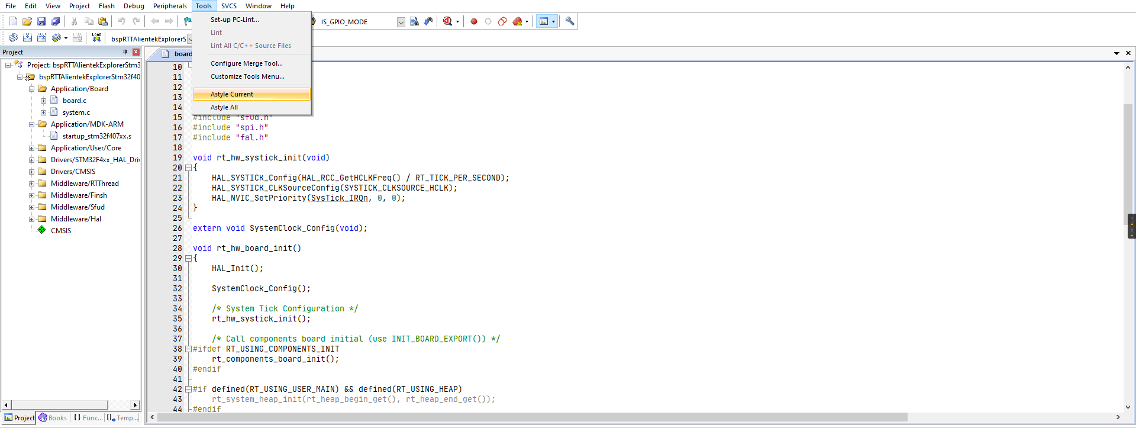Click the Paste toolbar icon
Viewport: 1136px width, 428px height.
pyautogui.click(x=103, y=21)
